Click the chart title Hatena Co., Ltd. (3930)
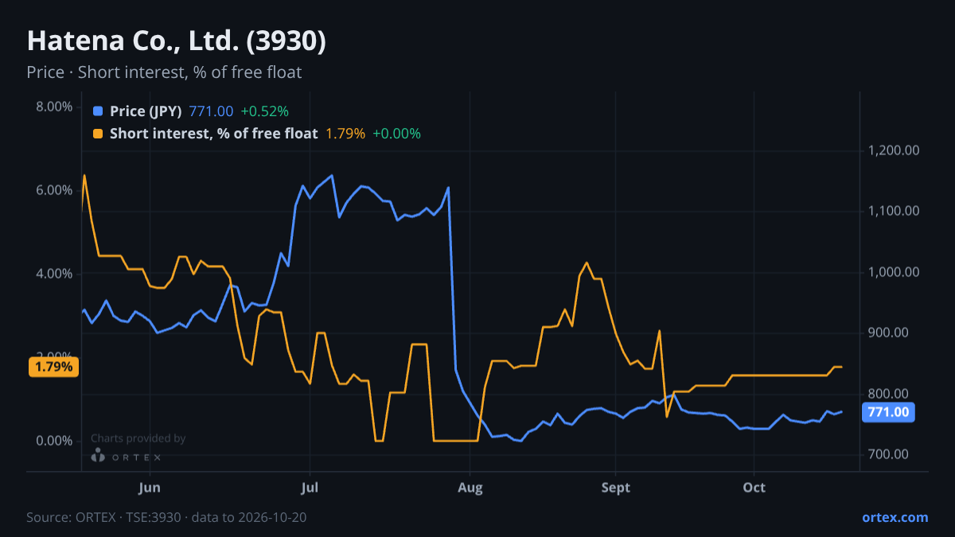This screenshot has height=537, width=955. [x=177, y=41]
